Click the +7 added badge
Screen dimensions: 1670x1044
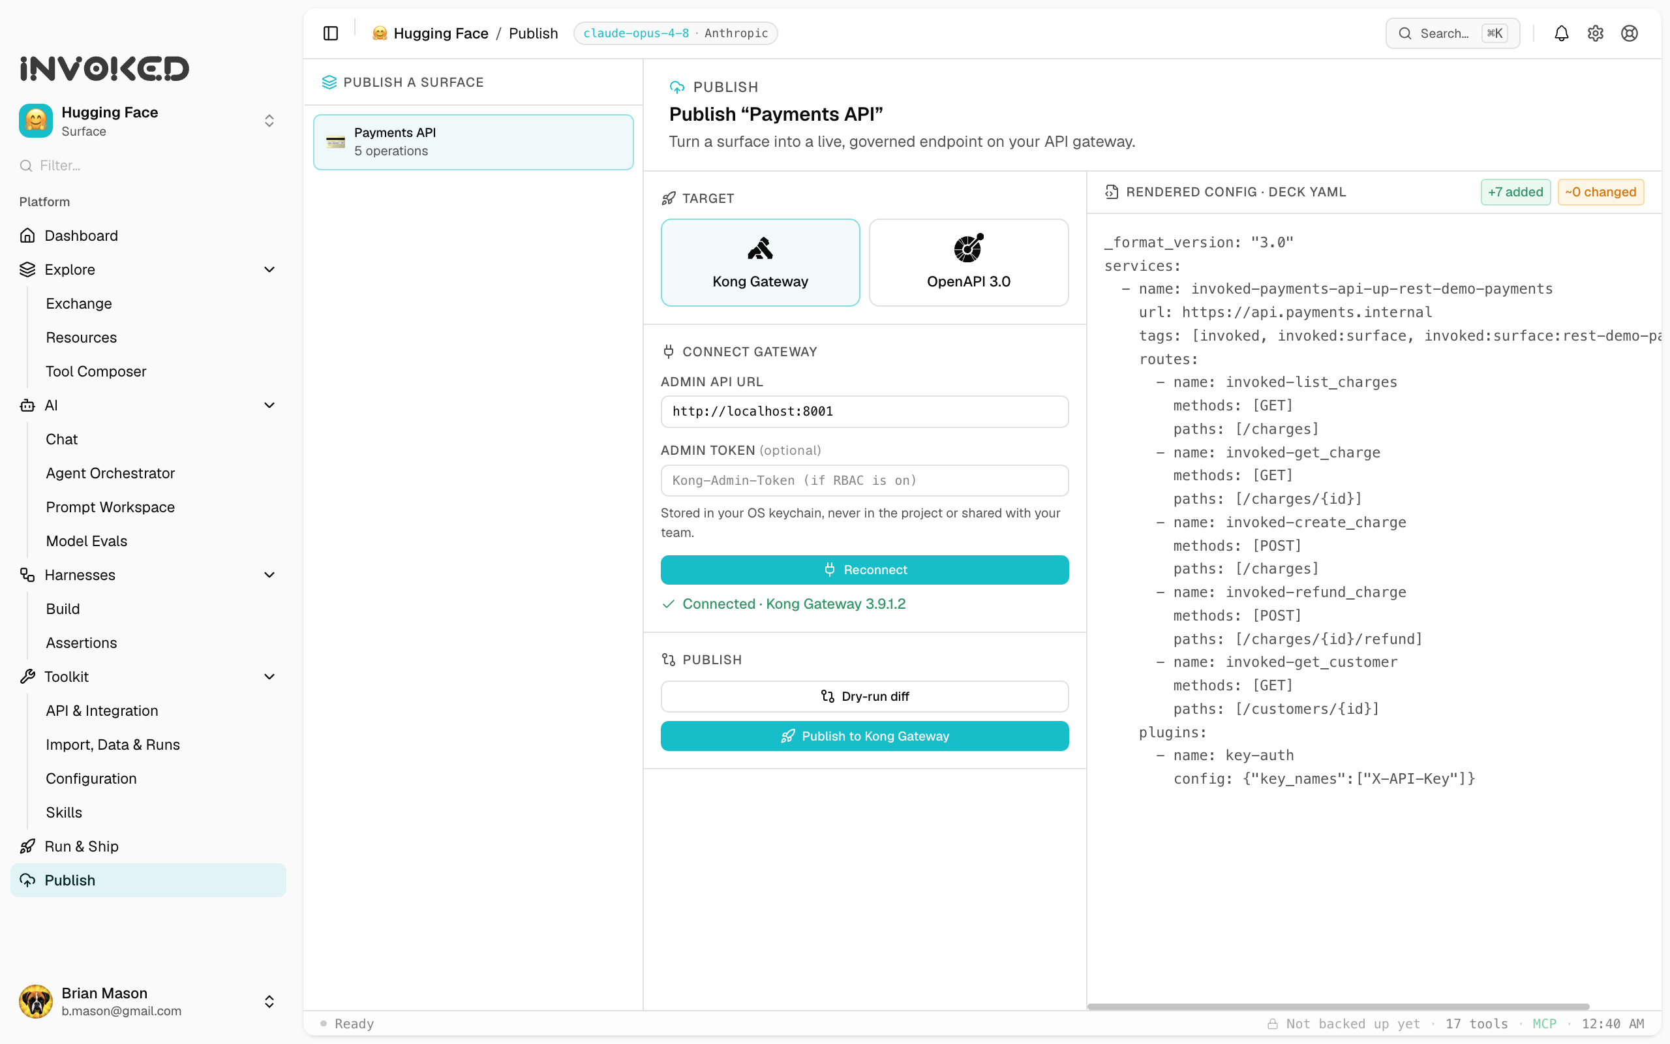coord(1515,192)
